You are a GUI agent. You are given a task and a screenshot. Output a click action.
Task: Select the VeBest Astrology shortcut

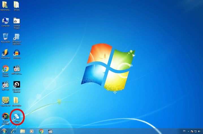pyautogui.click(x=5, y=119)
